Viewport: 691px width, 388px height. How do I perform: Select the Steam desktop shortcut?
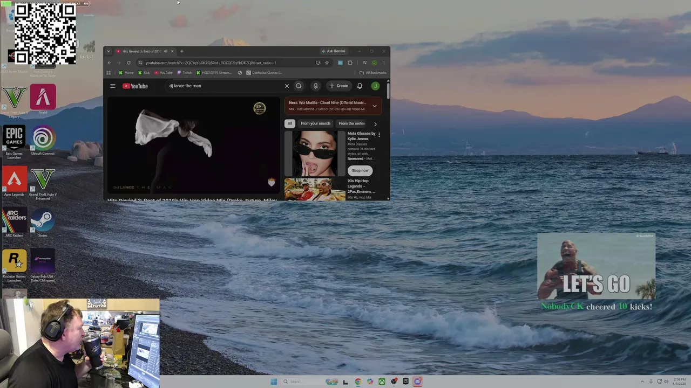point(43,223)
